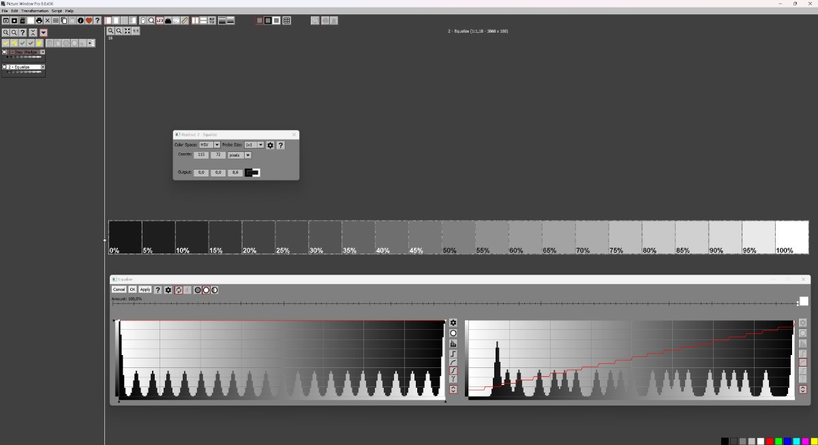Click the printer icon in the top toolbar

point(38,20)
